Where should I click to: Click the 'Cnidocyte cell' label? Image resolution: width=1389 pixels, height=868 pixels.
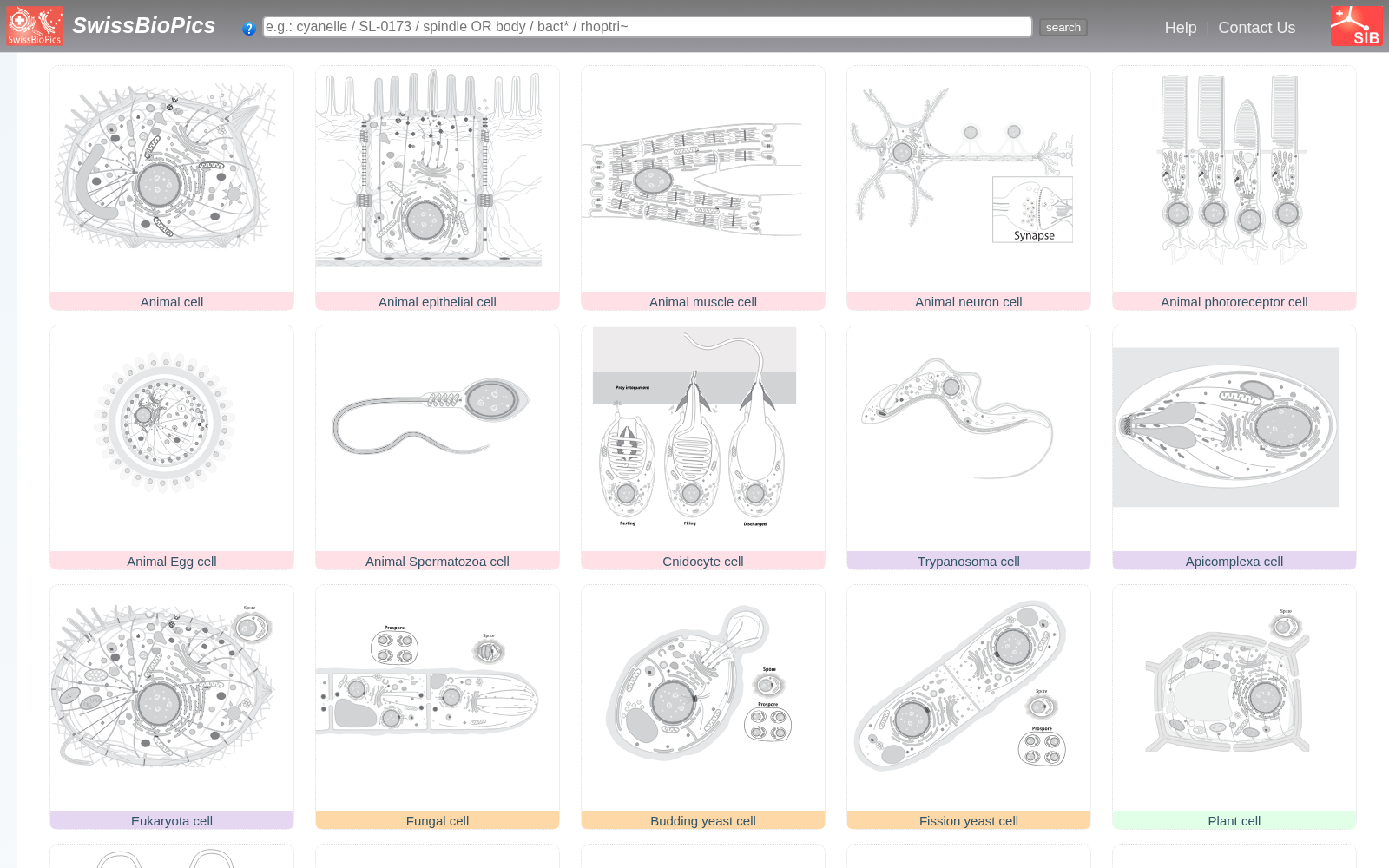tap(703, 562)
